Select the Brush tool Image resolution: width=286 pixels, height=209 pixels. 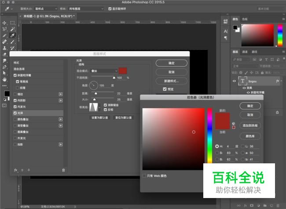12,42
